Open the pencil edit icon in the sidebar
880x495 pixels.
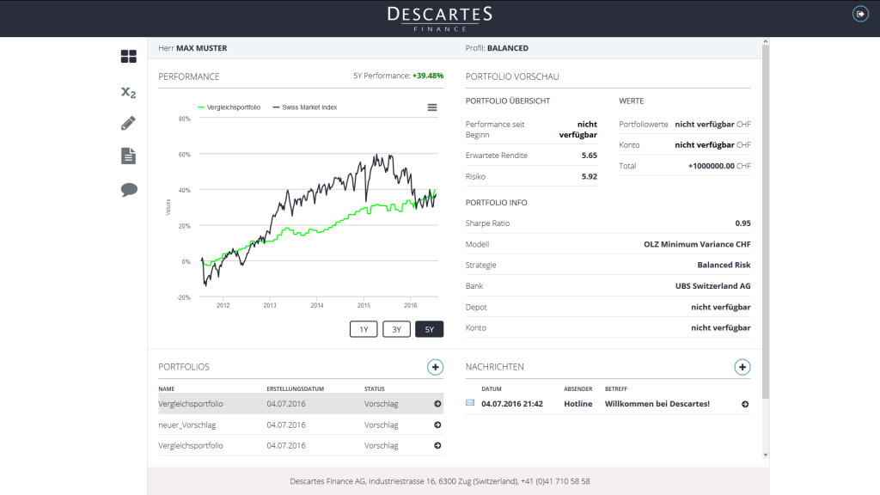(x=127, y=122)
